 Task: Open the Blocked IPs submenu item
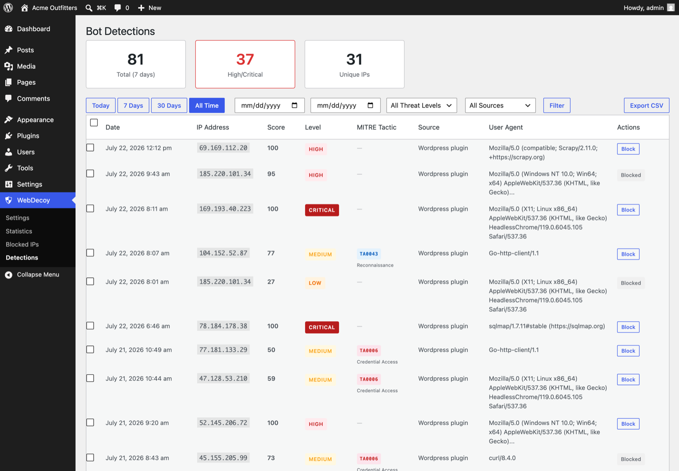point(22,244)
